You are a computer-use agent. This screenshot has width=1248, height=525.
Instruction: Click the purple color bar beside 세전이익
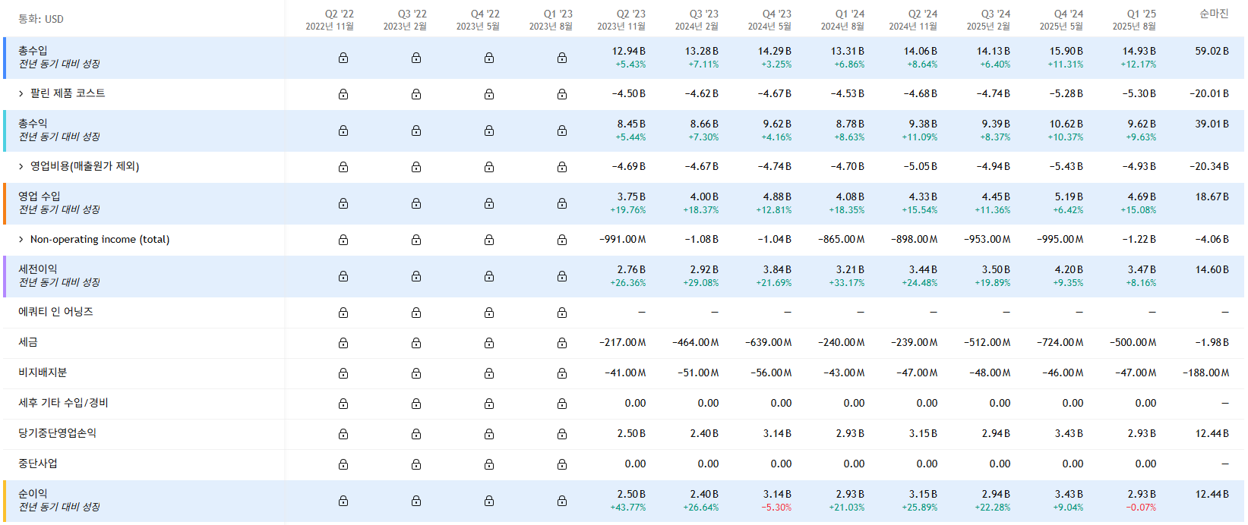point(5,276)
